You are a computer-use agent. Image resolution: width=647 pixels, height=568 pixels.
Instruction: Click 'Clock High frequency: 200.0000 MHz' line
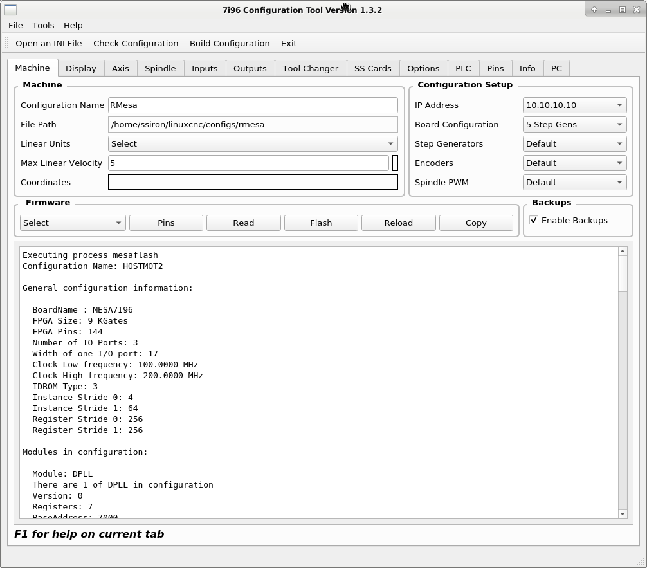tap(118, 376)
